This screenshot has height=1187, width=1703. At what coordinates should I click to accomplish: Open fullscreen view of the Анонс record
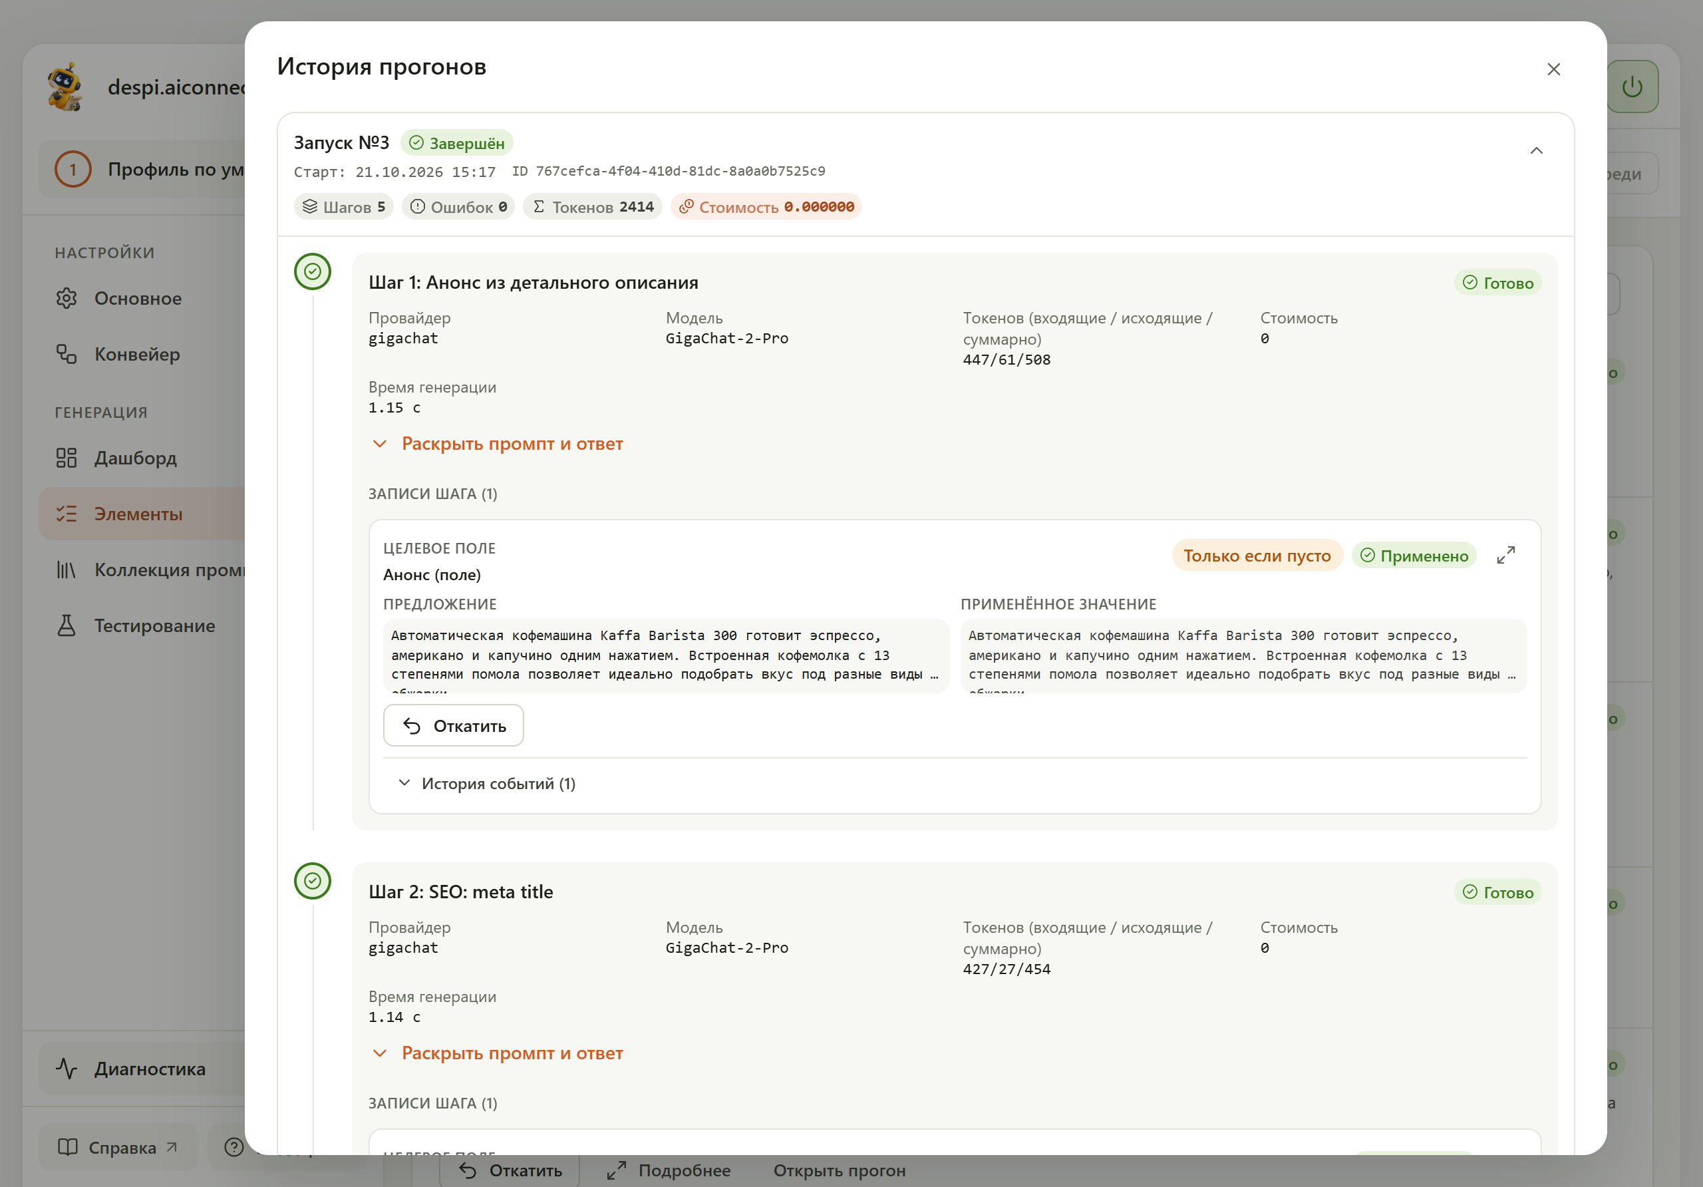tap(1505, 555)
